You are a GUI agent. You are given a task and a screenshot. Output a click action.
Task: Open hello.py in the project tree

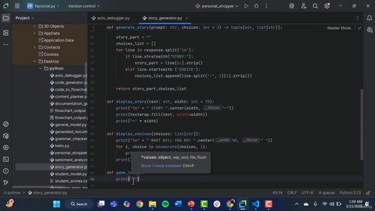[60, 146]
